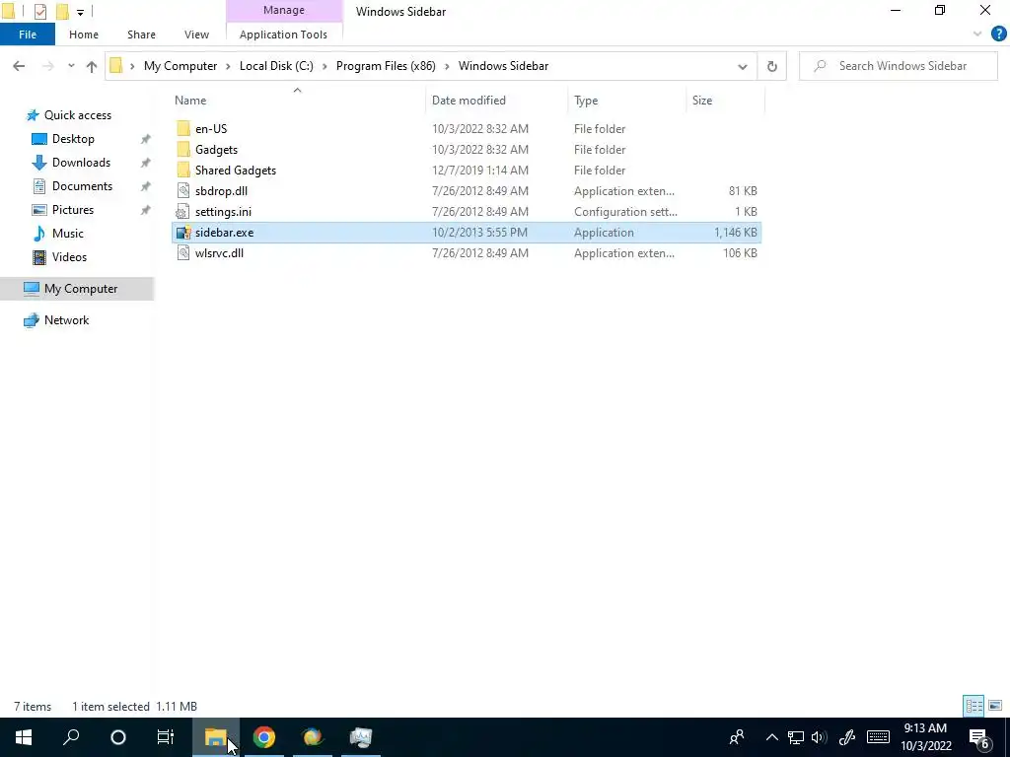The width and height of the screenshot is (1010, 757).
Task: Open the volume control tray icon
Action: click(820, 737)
